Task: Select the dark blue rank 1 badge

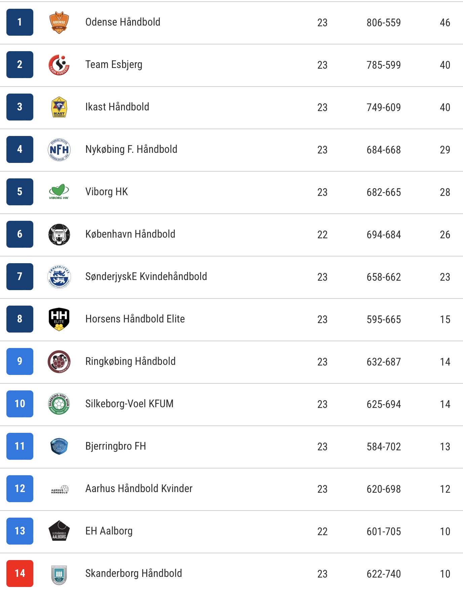Action: click(x=20, y=22)
